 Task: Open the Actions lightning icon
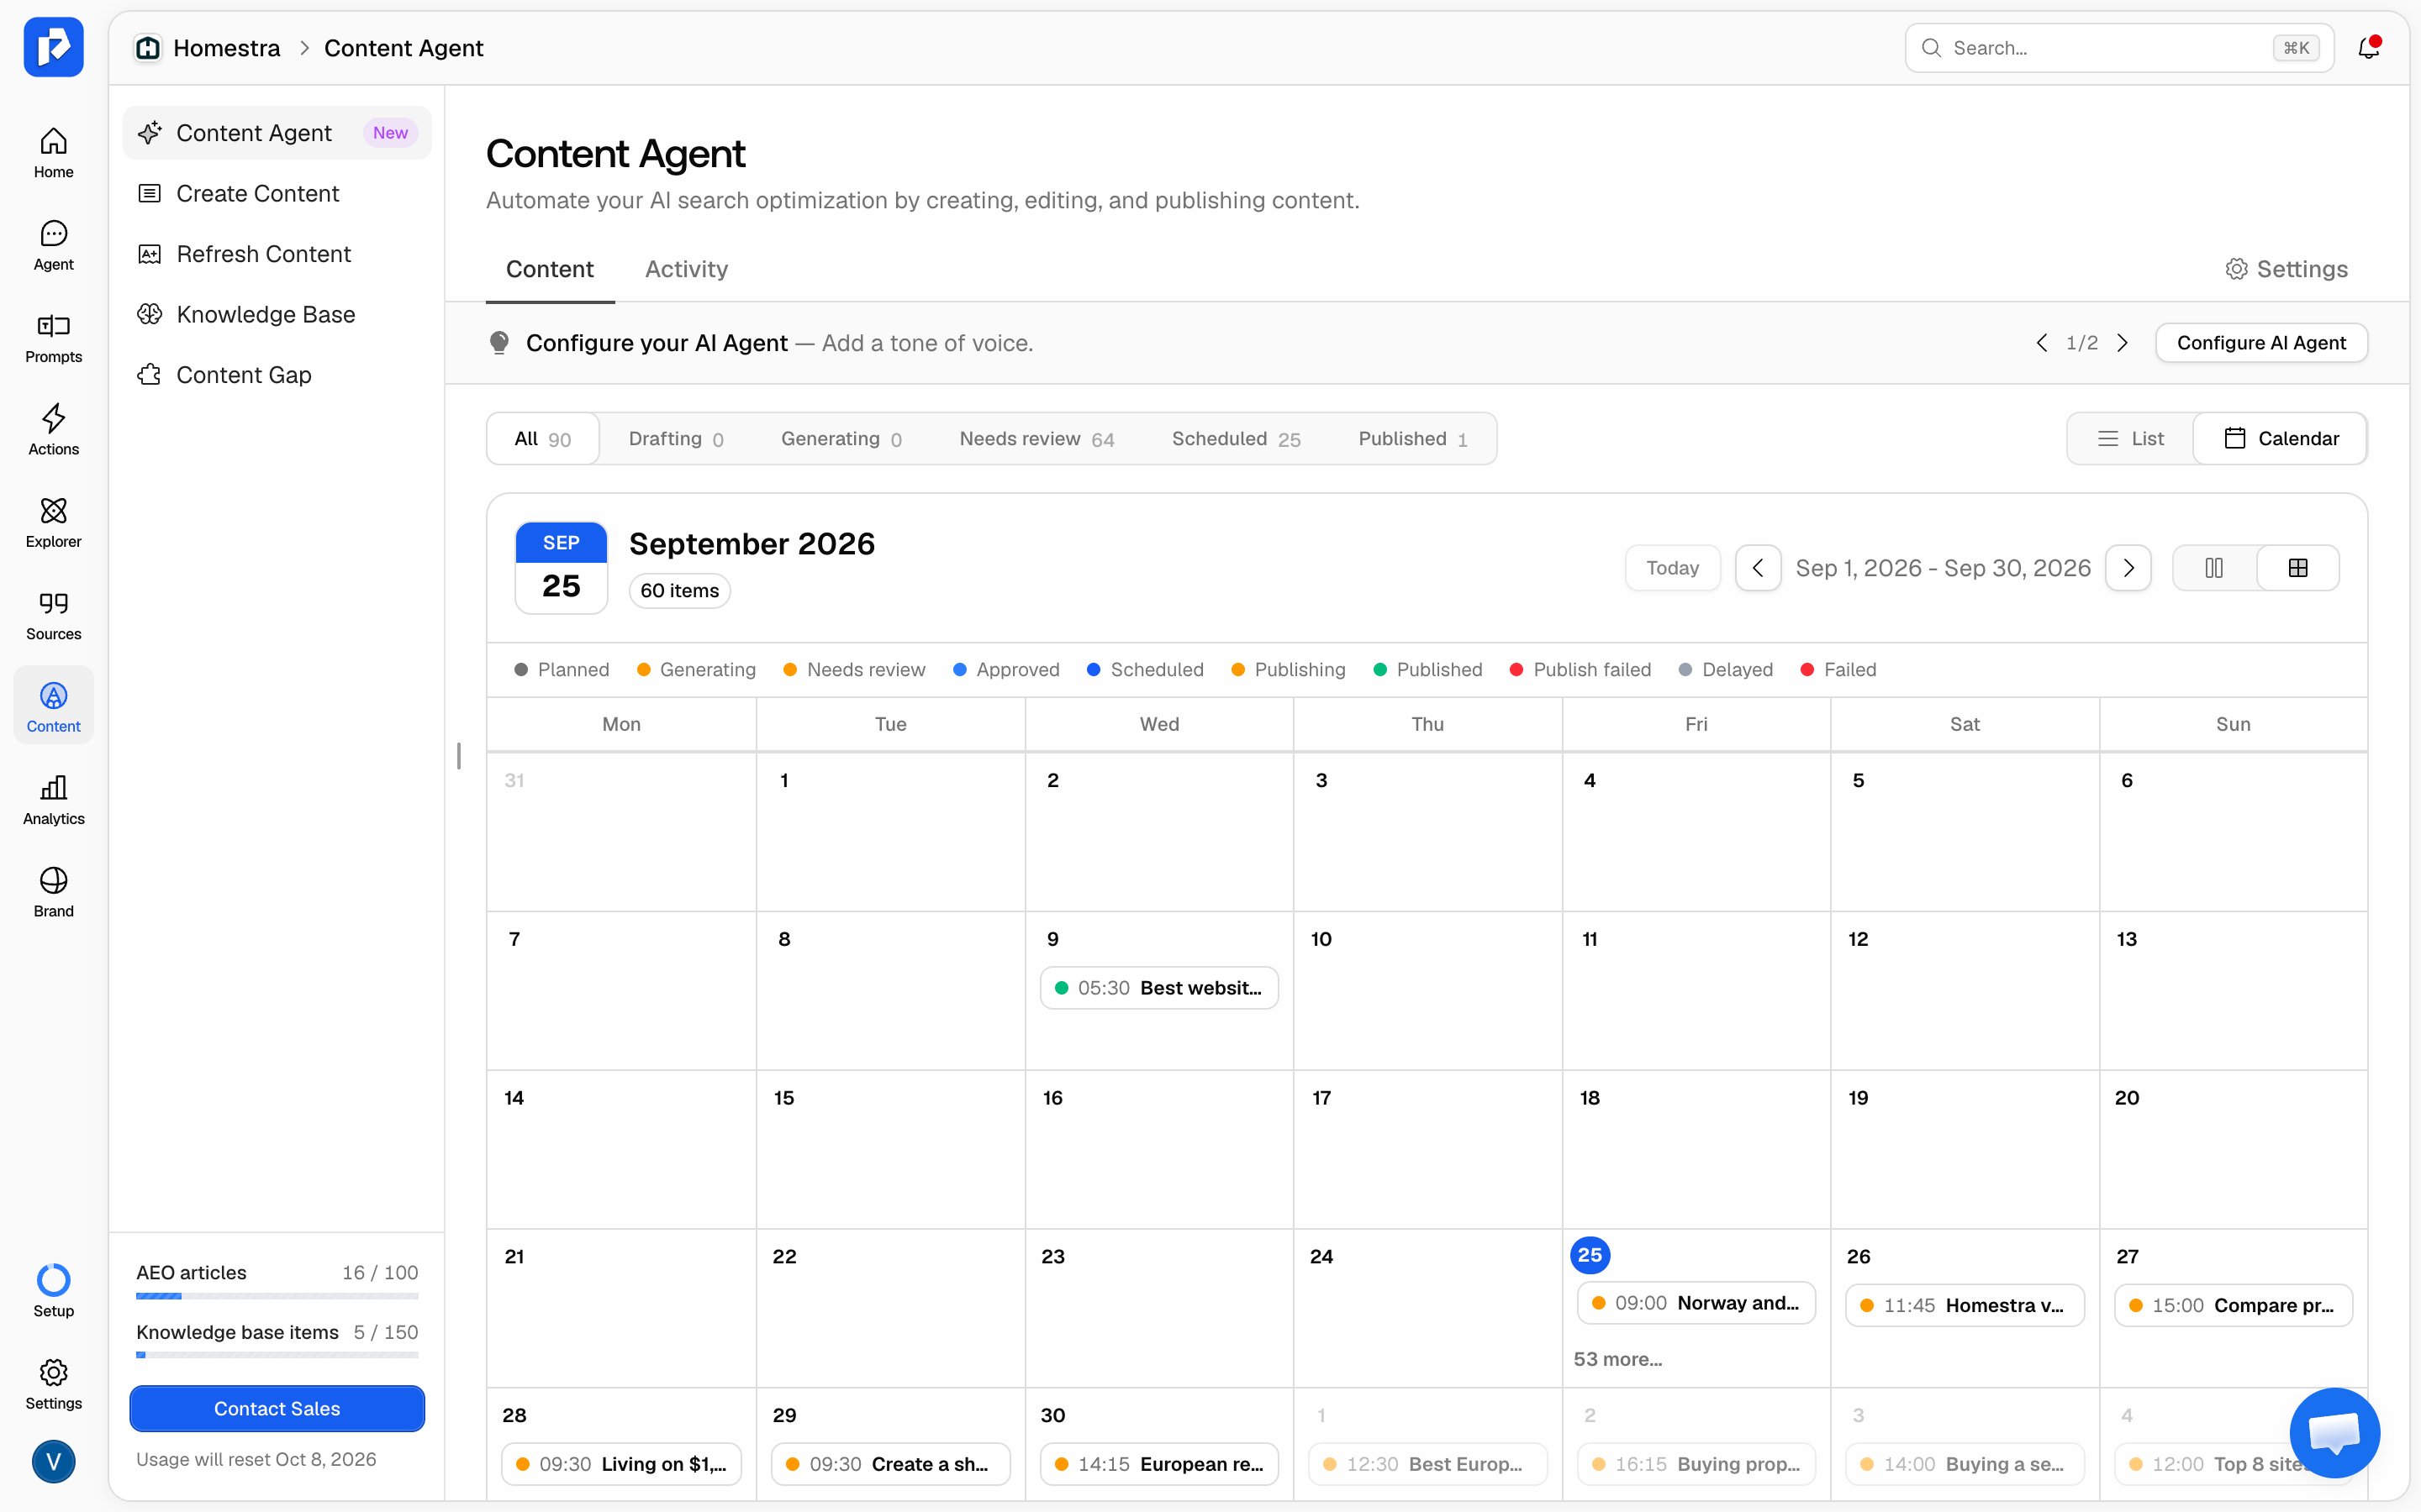click(x=53, y=430)
